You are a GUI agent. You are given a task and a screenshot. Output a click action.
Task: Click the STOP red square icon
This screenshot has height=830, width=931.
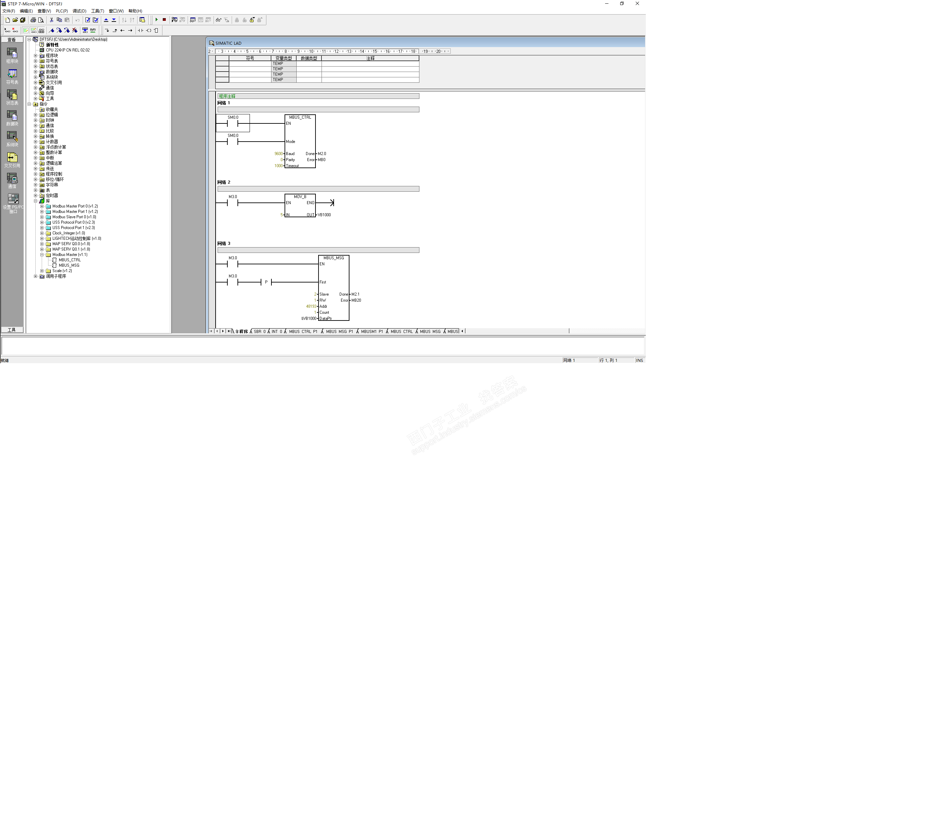point(164,20)
